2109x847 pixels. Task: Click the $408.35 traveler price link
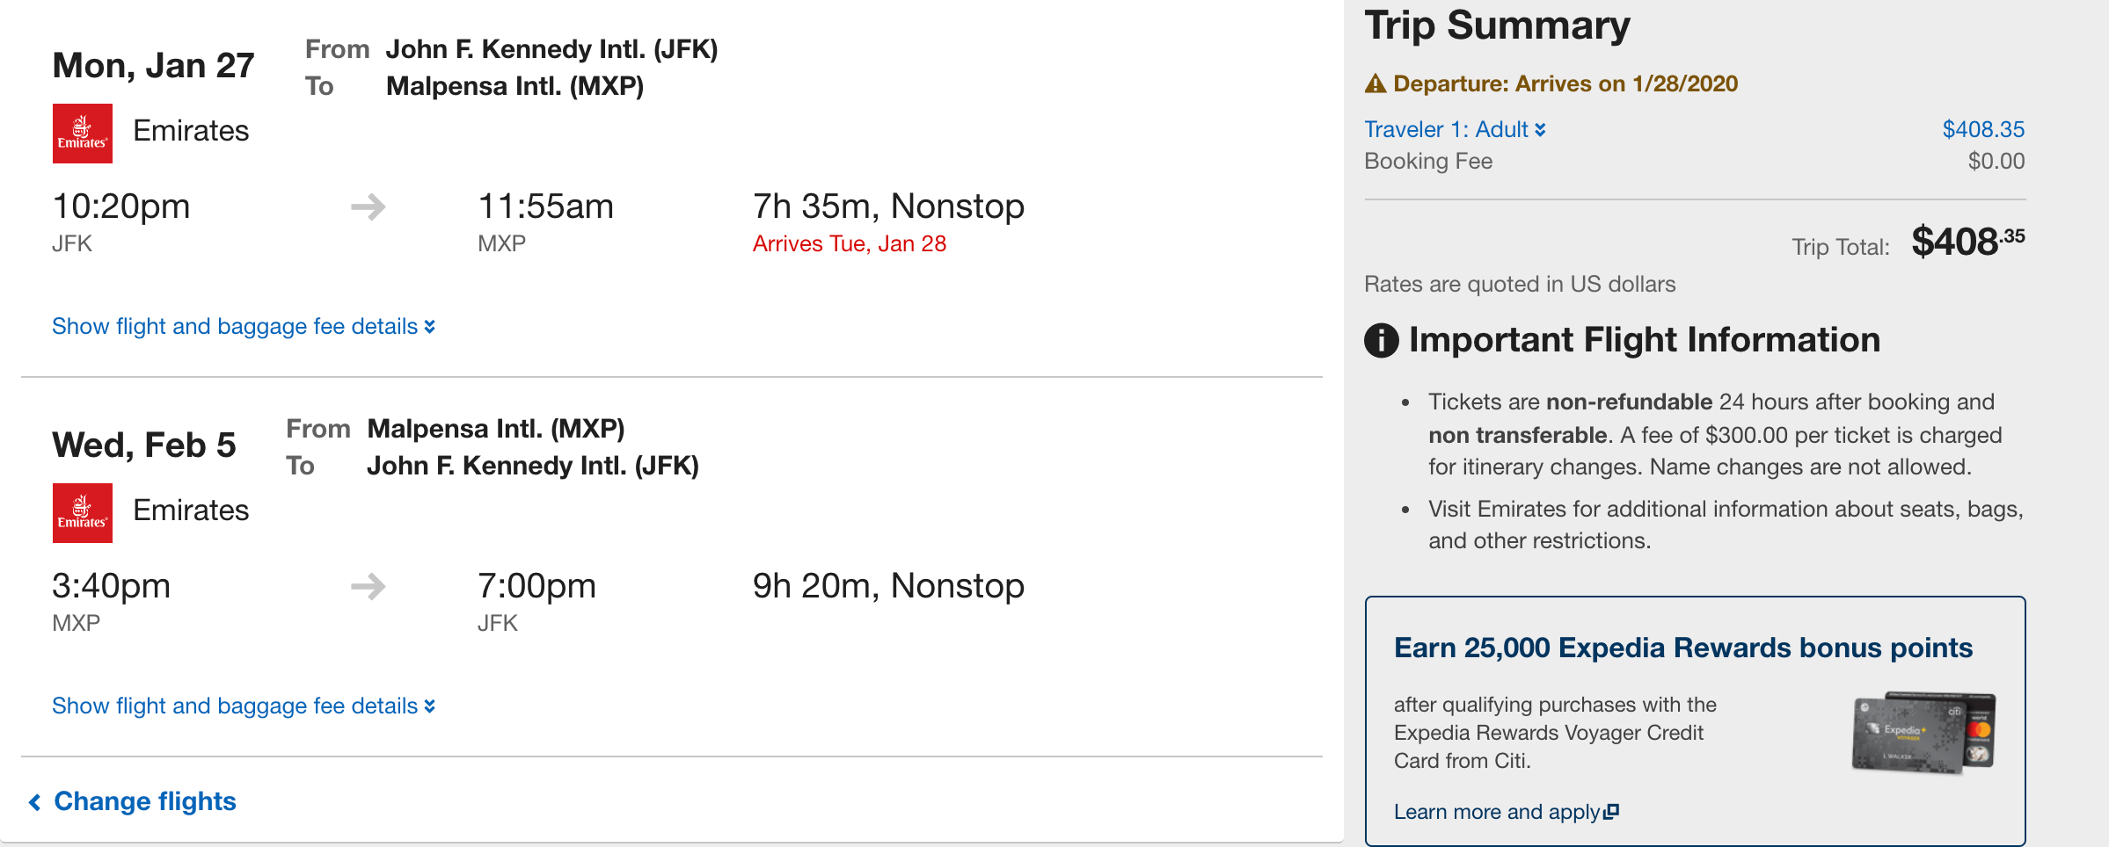coord(1983,129)
